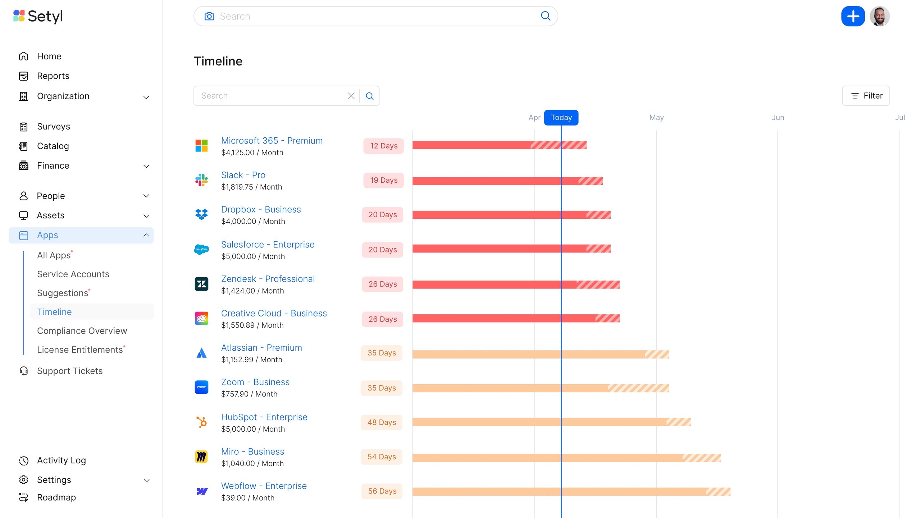Click the Zendesk app icon

[201, 284]
